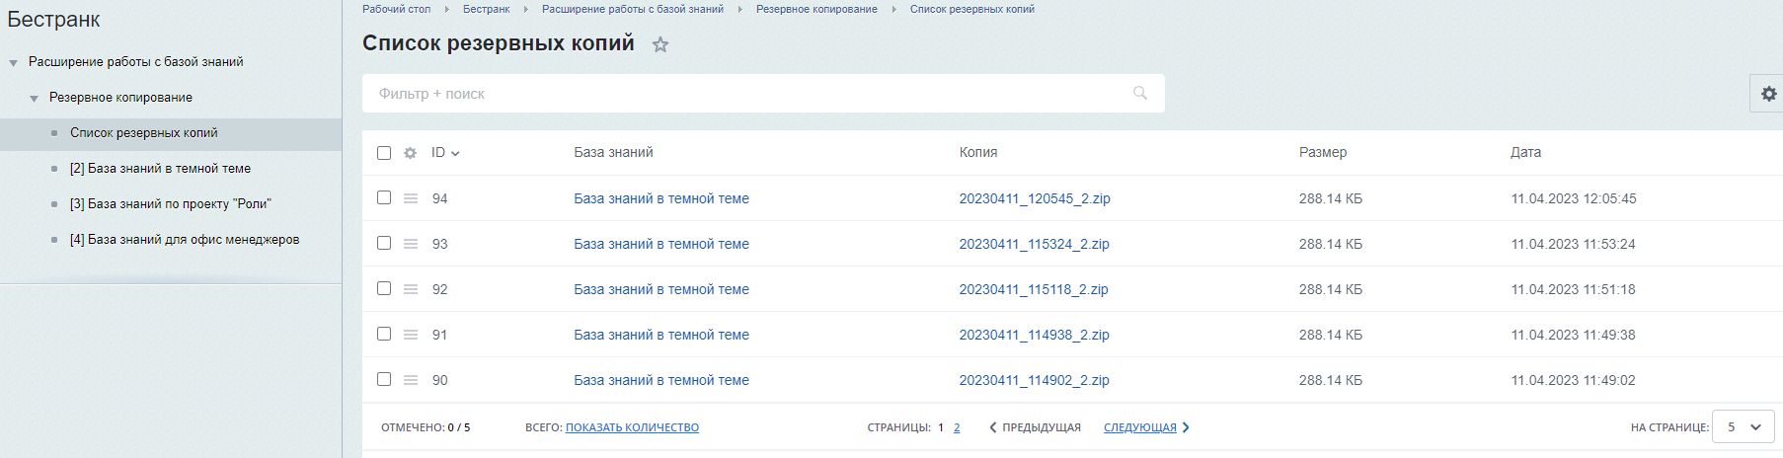Collapse the 'Резервное копирование' tree node
Screen dimensions: 1783x458
(x=35, y=99)
